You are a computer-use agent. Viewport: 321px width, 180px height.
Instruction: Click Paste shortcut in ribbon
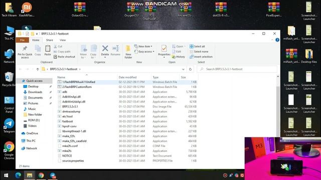tap(64, 56)
